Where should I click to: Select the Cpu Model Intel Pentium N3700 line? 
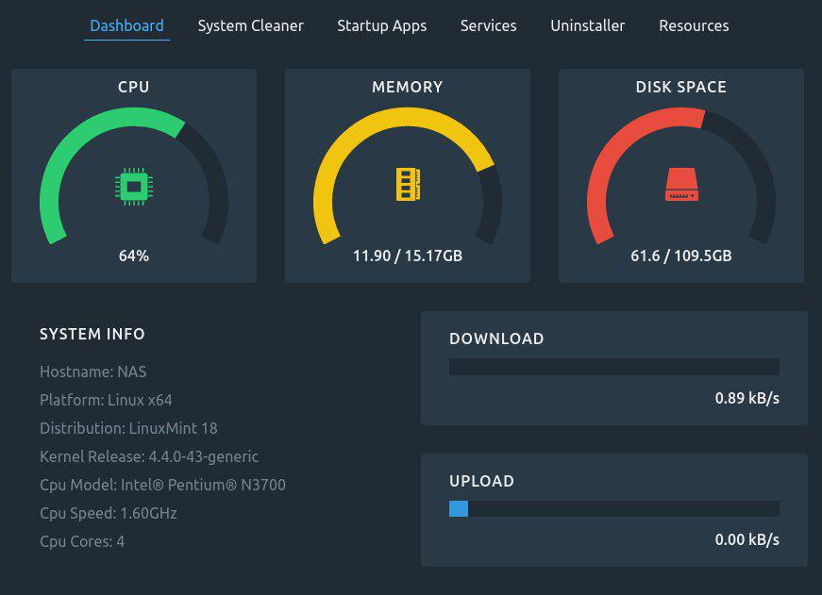pyautogui.click(x=162, y=485)
